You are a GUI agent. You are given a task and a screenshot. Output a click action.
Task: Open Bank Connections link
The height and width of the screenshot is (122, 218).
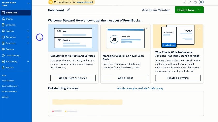pos(9,91)
